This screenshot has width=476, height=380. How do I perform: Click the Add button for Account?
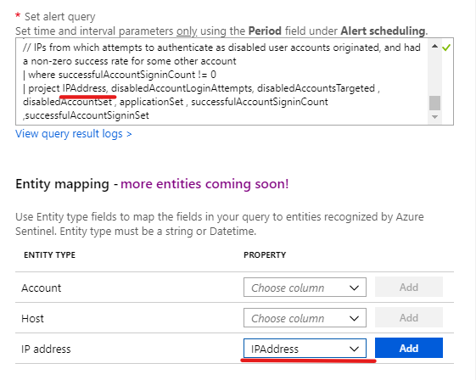tap(409, 287)
